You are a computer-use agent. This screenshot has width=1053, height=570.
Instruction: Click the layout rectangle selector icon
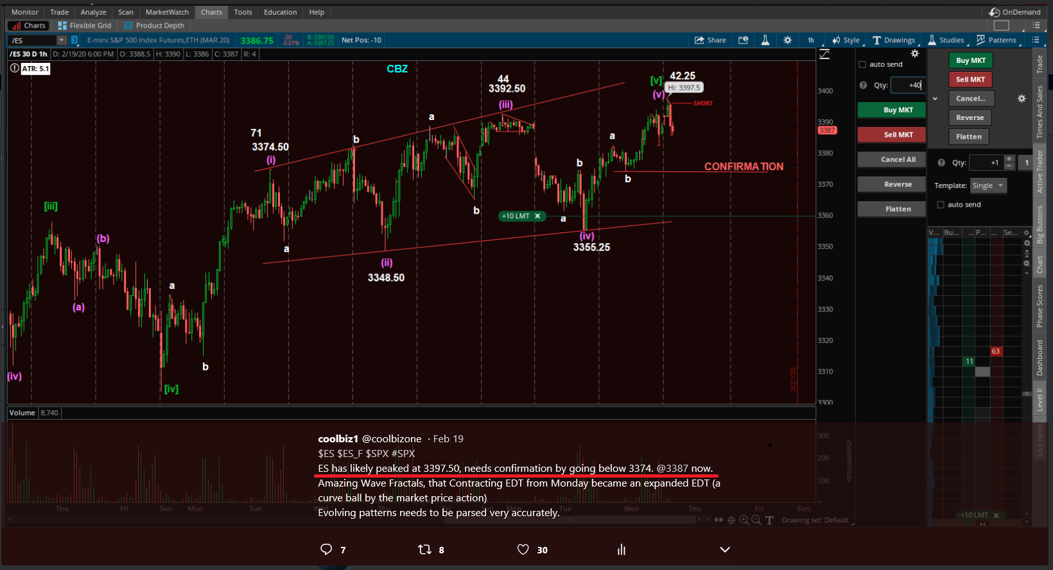point(1002,26)
